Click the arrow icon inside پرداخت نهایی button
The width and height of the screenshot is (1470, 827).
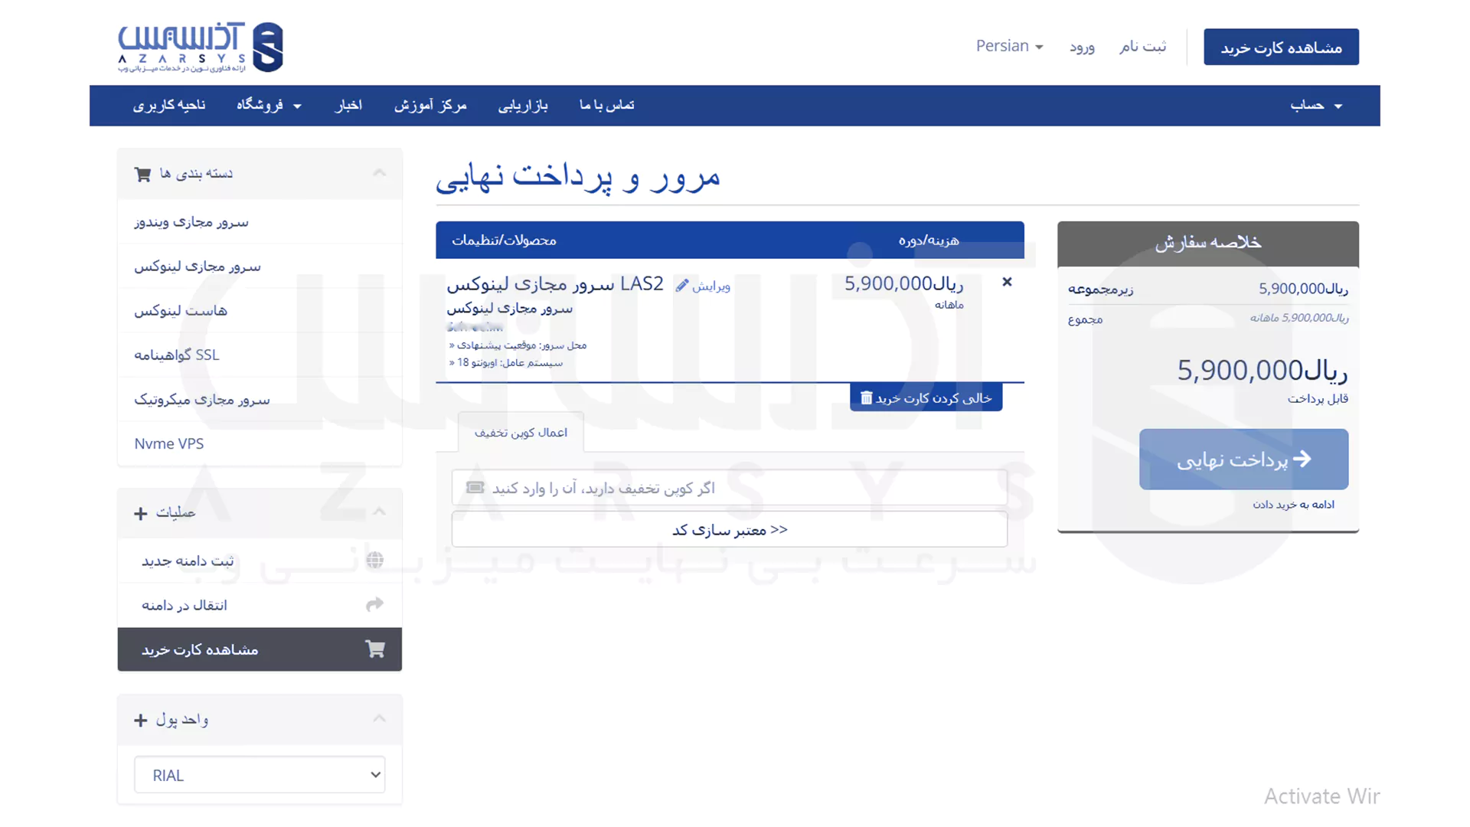(x=1302, y=459)
